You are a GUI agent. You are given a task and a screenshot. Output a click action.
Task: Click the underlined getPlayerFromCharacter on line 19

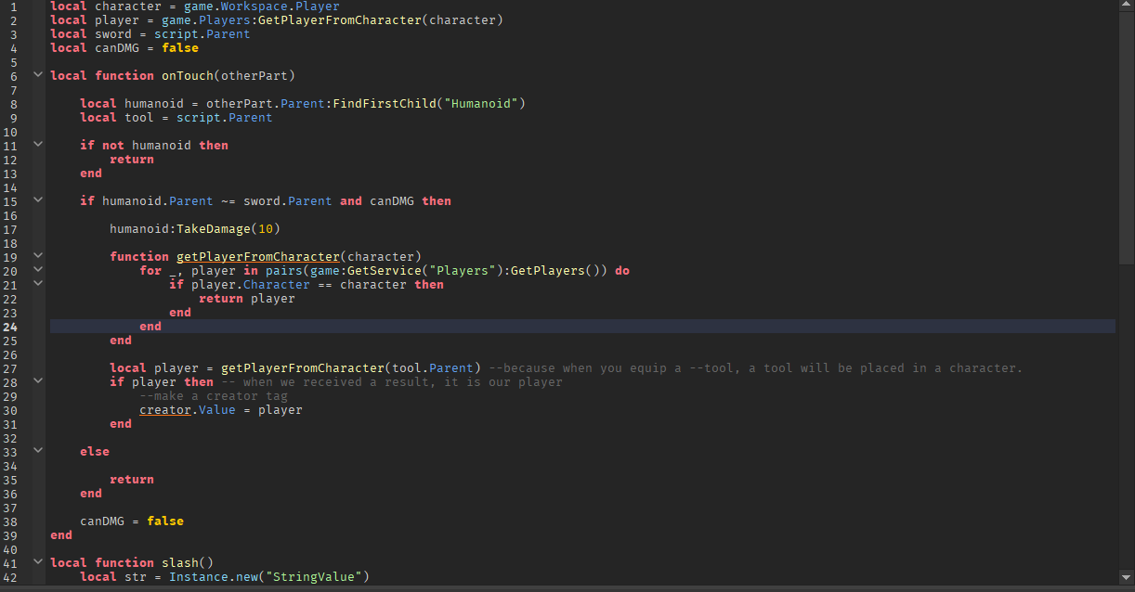(x=258, y=257)
